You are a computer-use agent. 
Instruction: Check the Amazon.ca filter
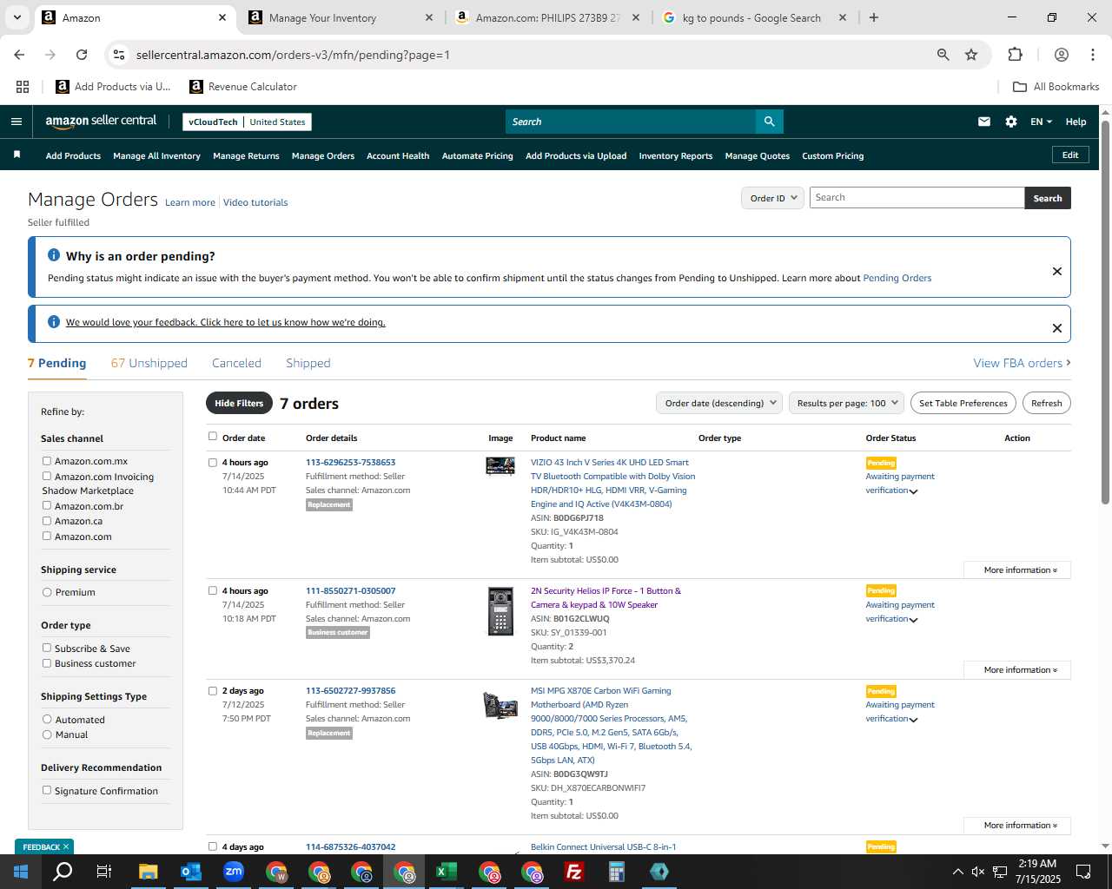(x=47, y=521)
